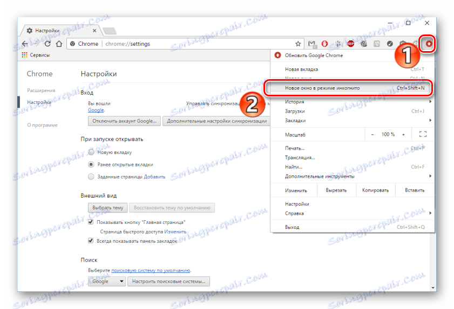Click Настроить поисковые системы button
Image resolution: width=454 pixels, height=309 pixels.
coord(169,282)
